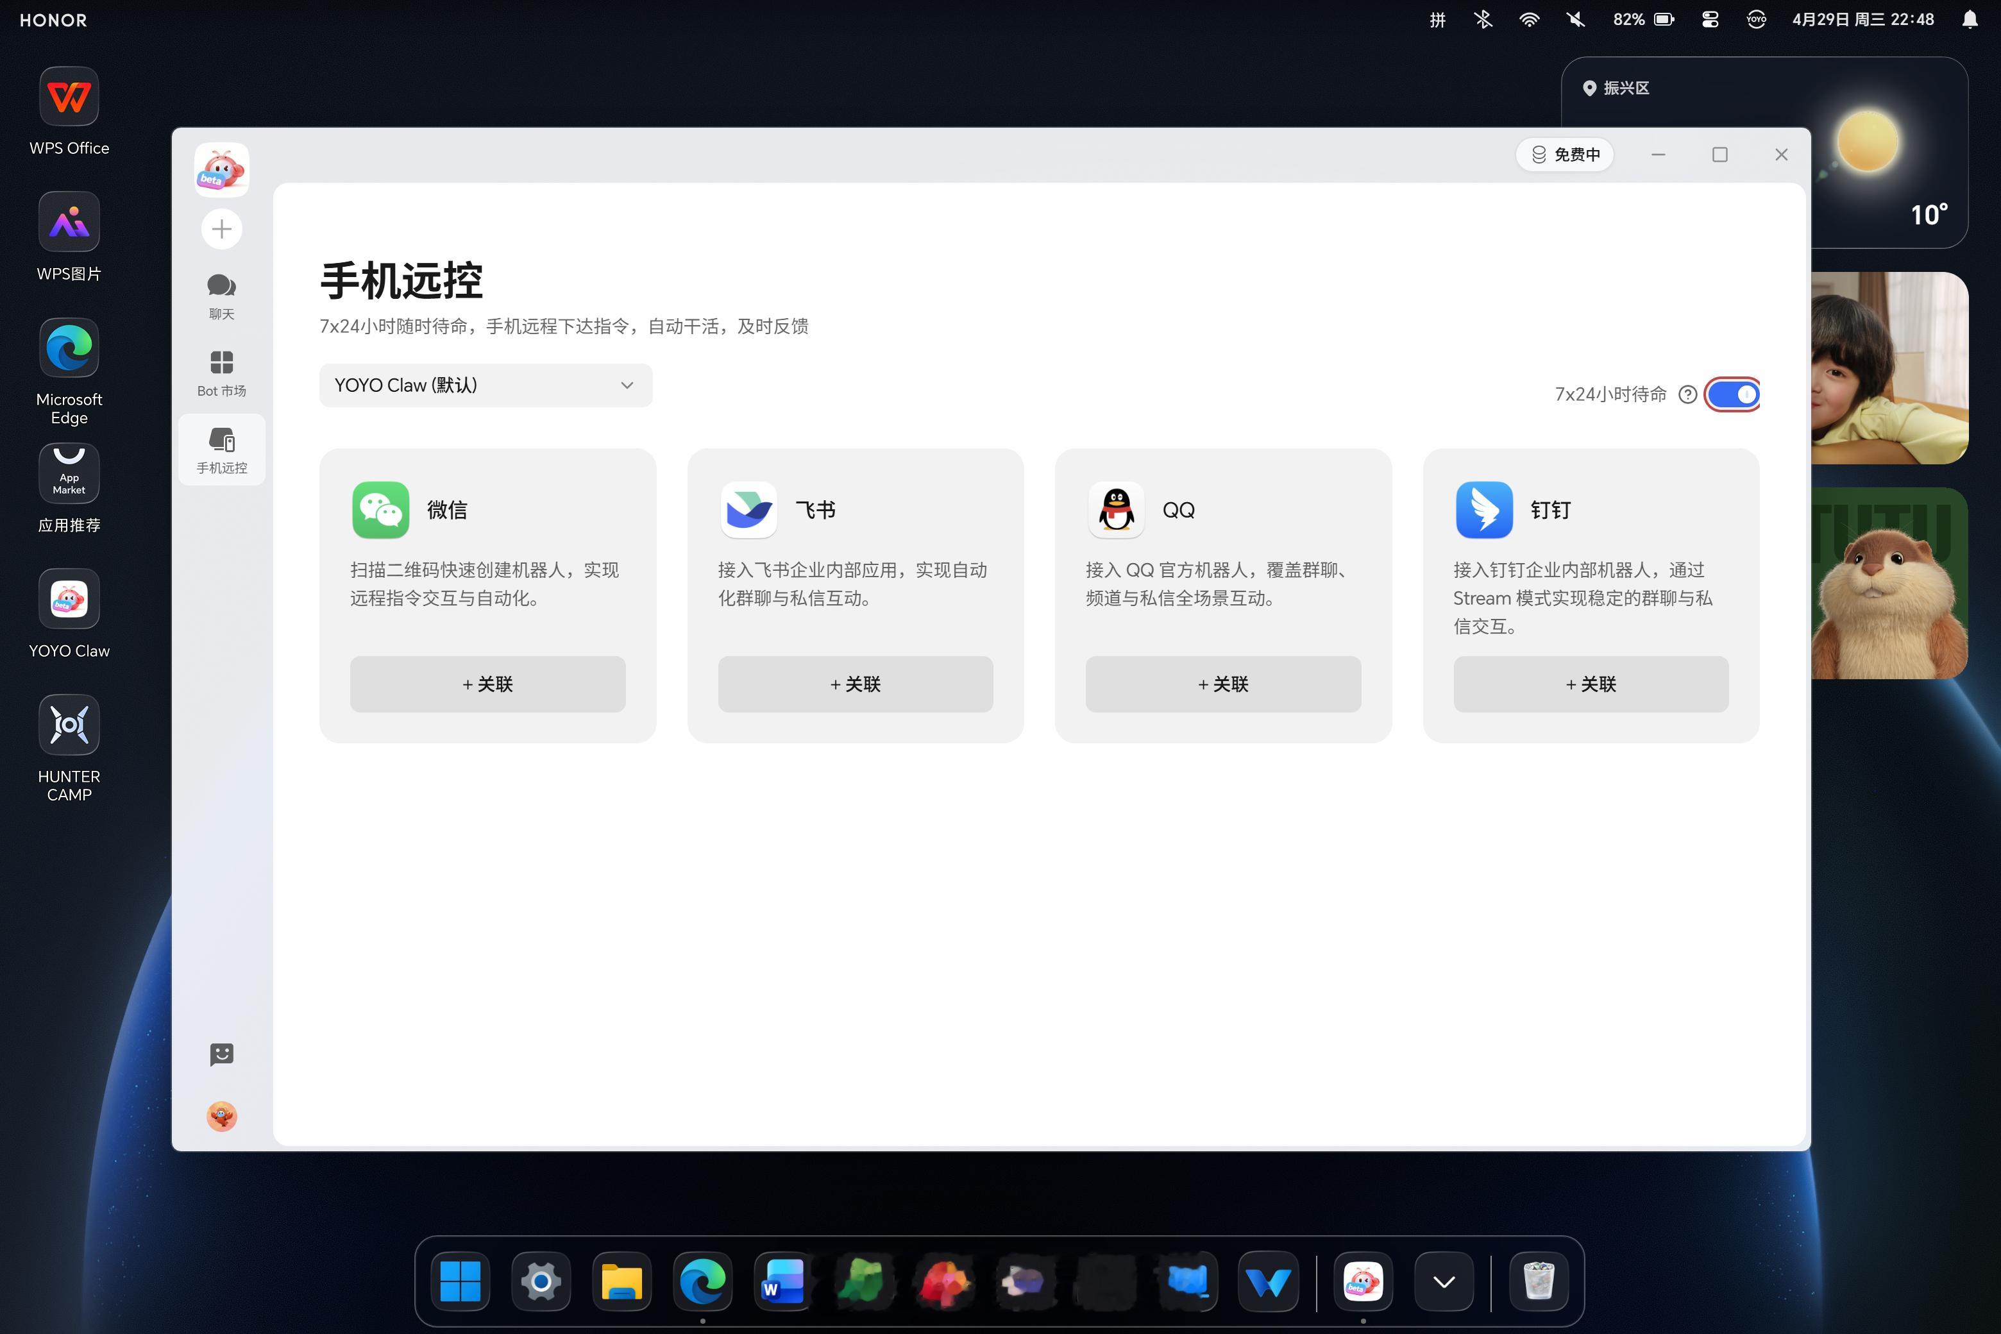Screen dimensions: 2001x1334
Task: Open the user avatar at sidebar bottom
Action: coord(221,1115)
